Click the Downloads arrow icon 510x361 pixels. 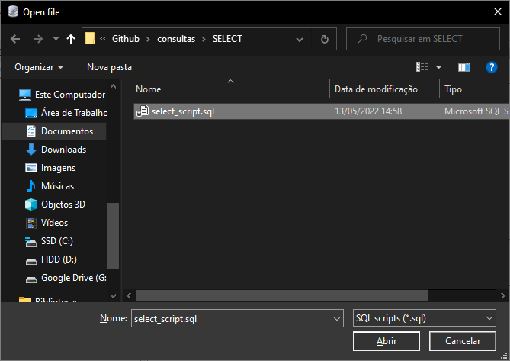pyautogui.click(x=31, y=150)
